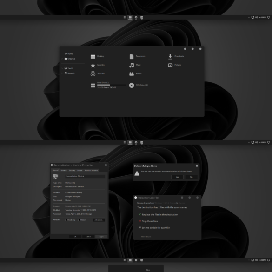Screen dimensions: 272x272
Task: Cancel the Properties dialog
Action: [x=88, y=237]
